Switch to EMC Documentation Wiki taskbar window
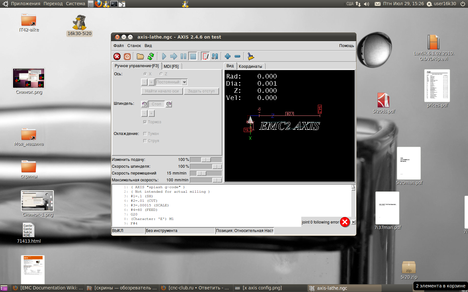This screenshot has width=468, height=292. pyautogui.click(x=48, y=288)
